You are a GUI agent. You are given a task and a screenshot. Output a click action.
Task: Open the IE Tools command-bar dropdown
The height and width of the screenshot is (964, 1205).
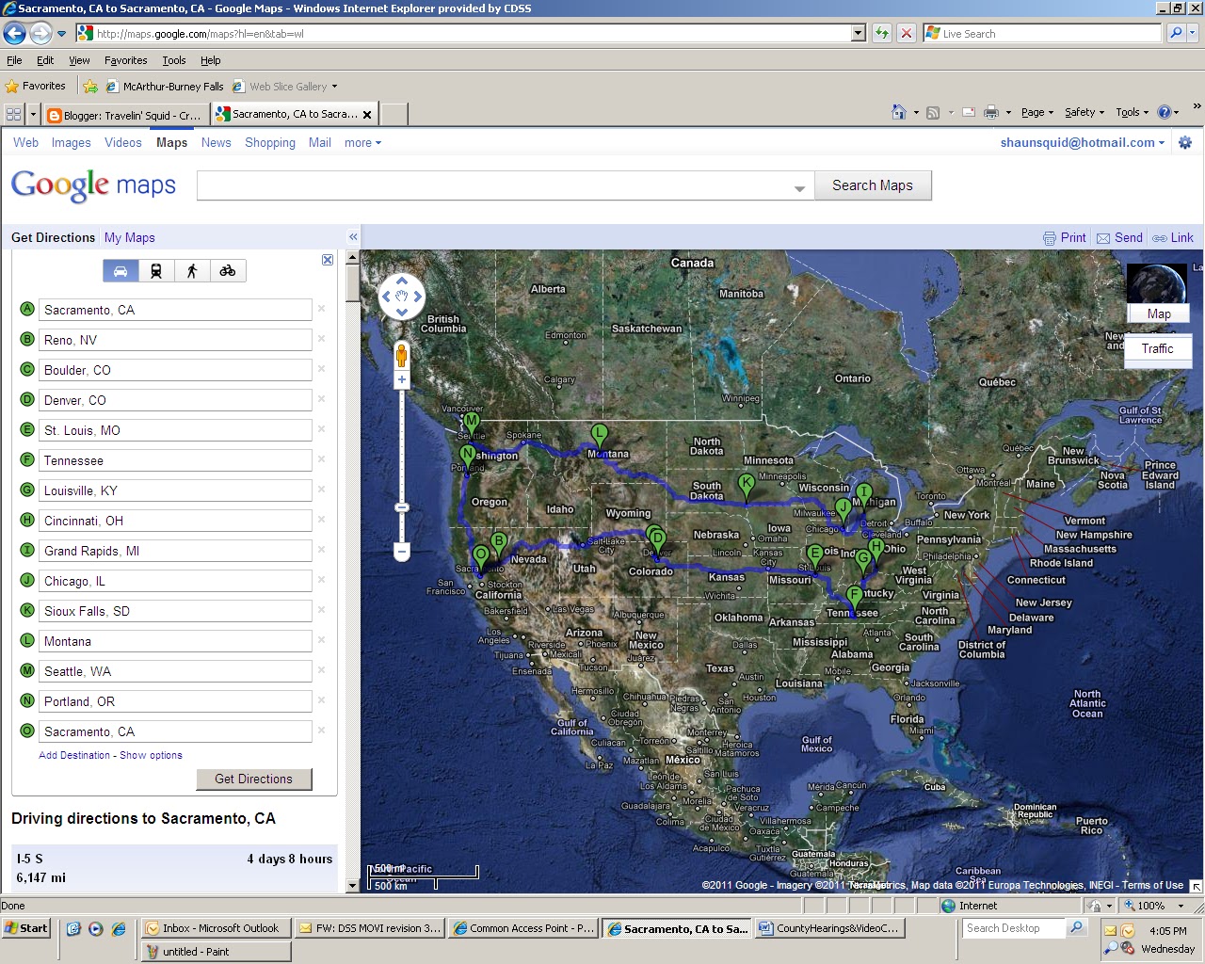[1133, 112]
